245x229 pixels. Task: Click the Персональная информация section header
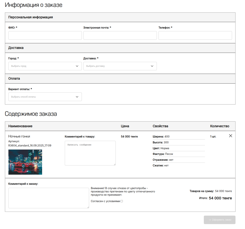[30, 17]
